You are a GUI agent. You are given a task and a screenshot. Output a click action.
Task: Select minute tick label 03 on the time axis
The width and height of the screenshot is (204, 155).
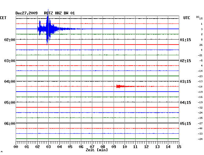point(48,147)
